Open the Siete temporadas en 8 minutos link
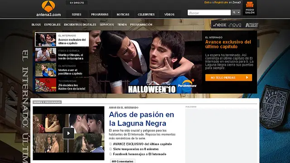290x163 pixels. 136,149
